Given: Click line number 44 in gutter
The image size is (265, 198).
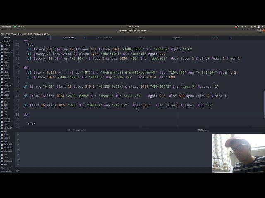Looking at the screenshot, I should point(17,87).
